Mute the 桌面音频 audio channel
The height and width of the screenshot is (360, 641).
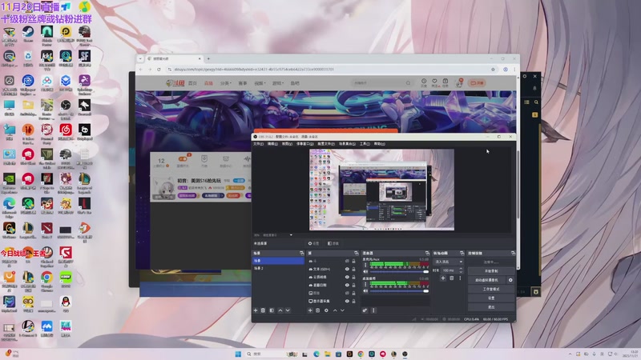[x=365, y=291]
